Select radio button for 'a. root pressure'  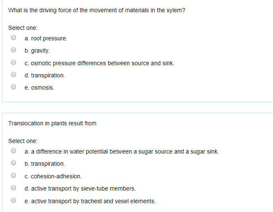point(13,38)
